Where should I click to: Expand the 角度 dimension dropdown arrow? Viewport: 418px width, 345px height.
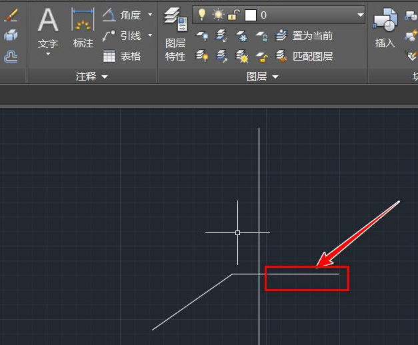click(150, 15)
